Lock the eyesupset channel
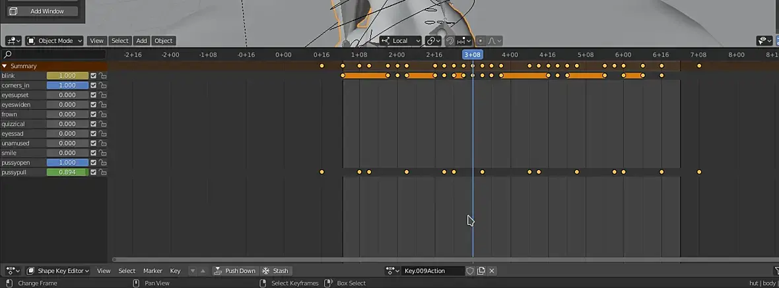The height and width of the screenshot is (288, 779). tap(102, 95)
